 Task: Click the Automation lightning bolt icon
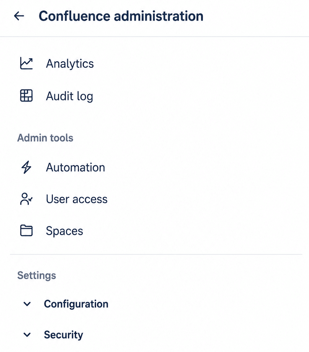click(x=26, y=167)
